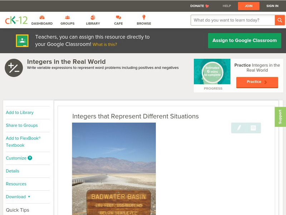Select the highlighter pencil tool
The height and width of the screenshot is (215, 286).
pos(239,128)
